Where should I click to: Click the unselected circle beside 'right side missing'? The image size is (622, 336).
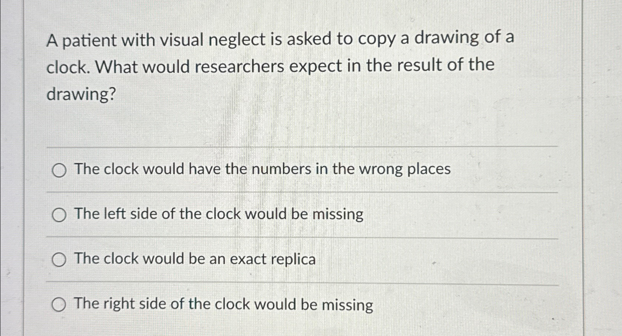pos(59,304)
